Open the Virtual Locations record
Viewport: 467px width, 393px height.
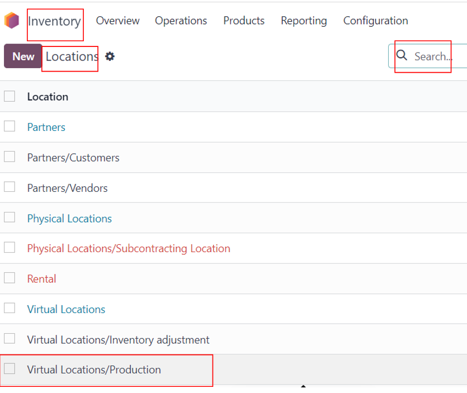point(66,309)
